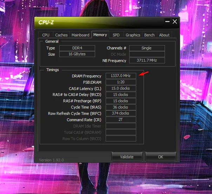Image resolution: width=212 pixels, height=194 pixels.
Task: Click the DRAM Frequency label
Action: pyautogui.click(x=87, y=76)
